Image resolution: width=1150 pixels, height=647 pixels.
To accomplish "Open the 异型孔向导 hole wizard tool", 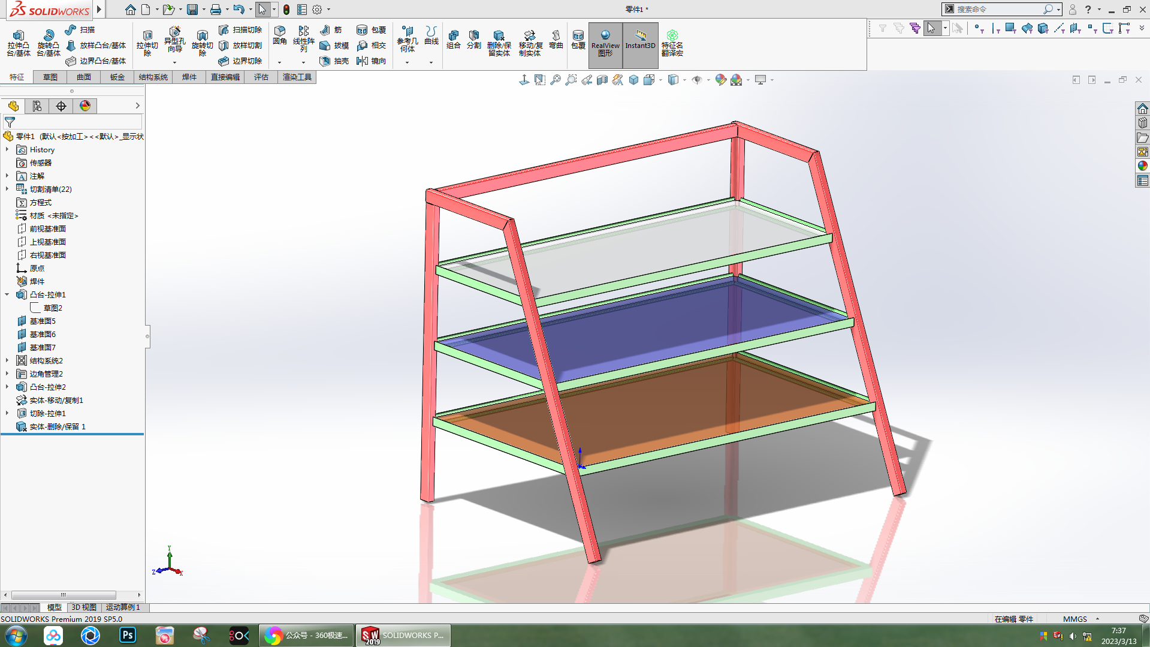I will [x=174, y=39].
